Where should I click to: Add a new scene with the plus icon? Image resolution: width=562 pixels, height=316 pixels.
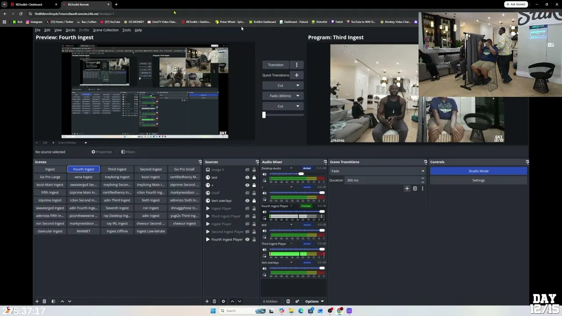click(37, 302)
